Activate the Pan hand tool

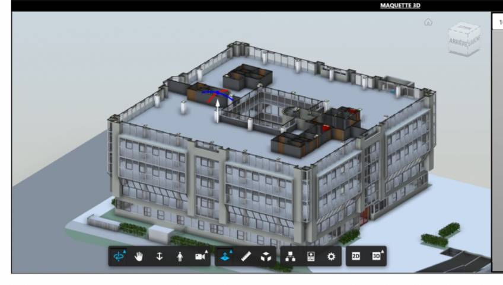point(139,257)
